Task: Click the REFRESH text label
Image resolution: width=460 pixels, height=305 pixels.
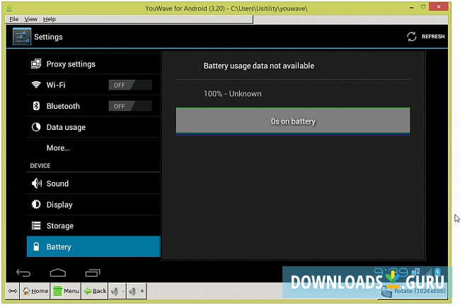Action: (x=433, y=37)
